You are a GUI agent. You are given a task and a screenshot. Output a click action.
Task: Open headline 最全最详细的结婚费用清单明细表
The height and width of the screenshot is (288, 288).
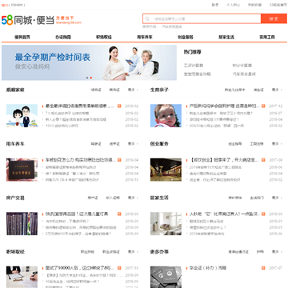(x=80, y=106)
